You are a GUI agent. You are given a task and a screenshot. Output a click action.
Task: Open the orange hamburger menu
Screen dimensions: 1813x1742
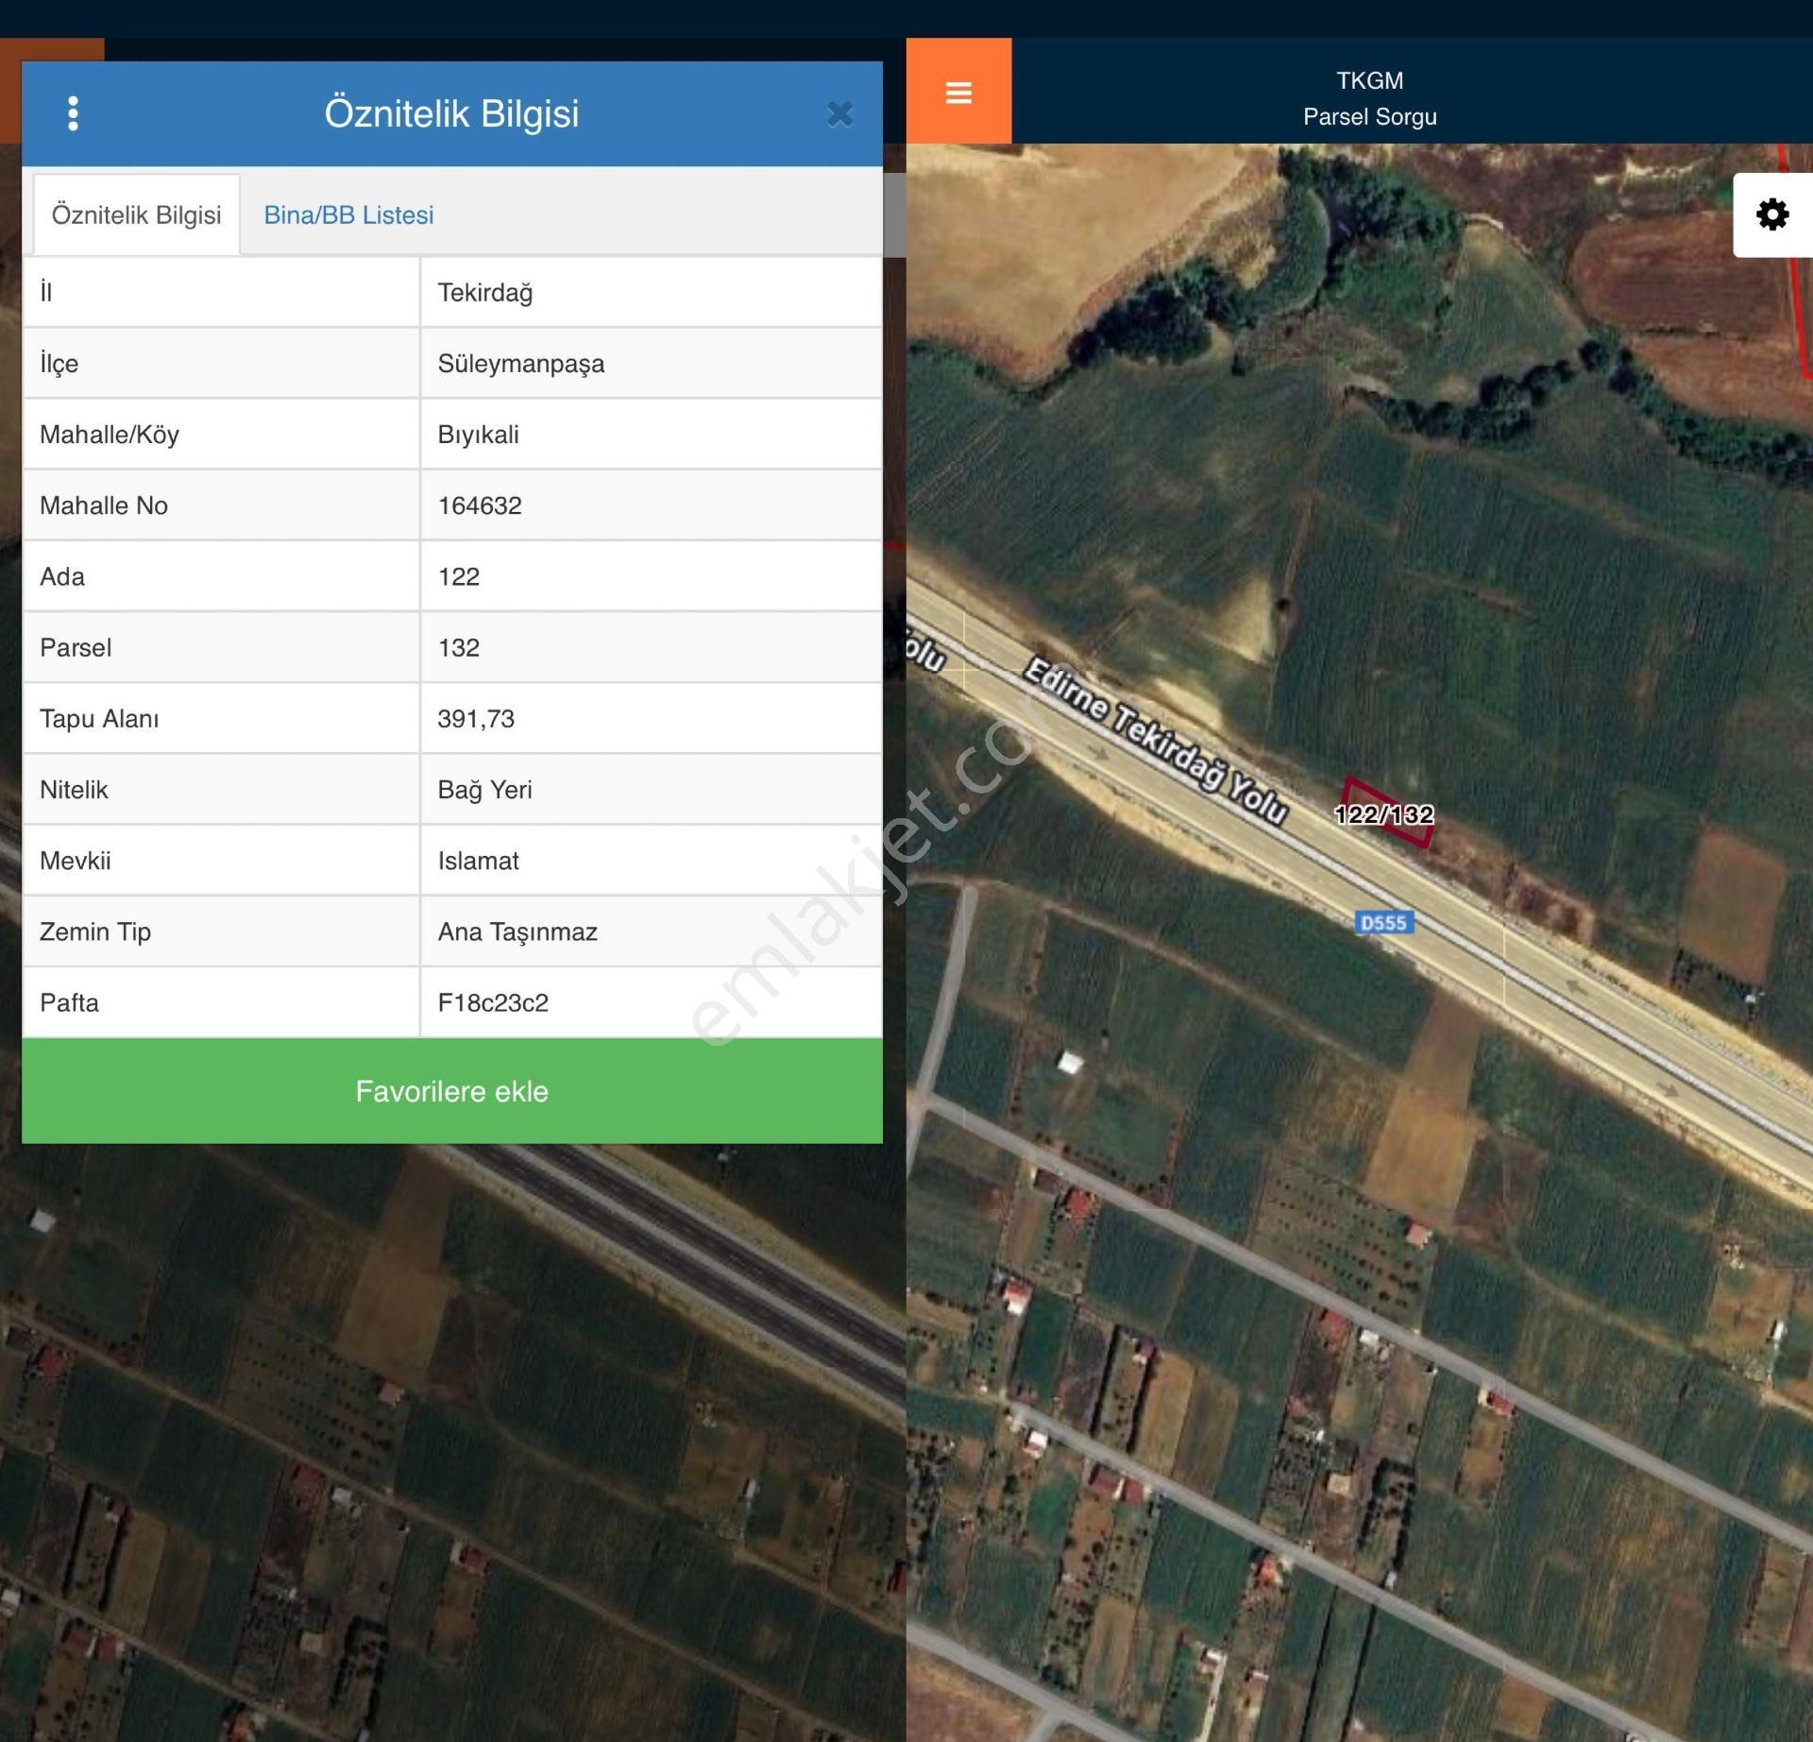[x=958, y=92]
